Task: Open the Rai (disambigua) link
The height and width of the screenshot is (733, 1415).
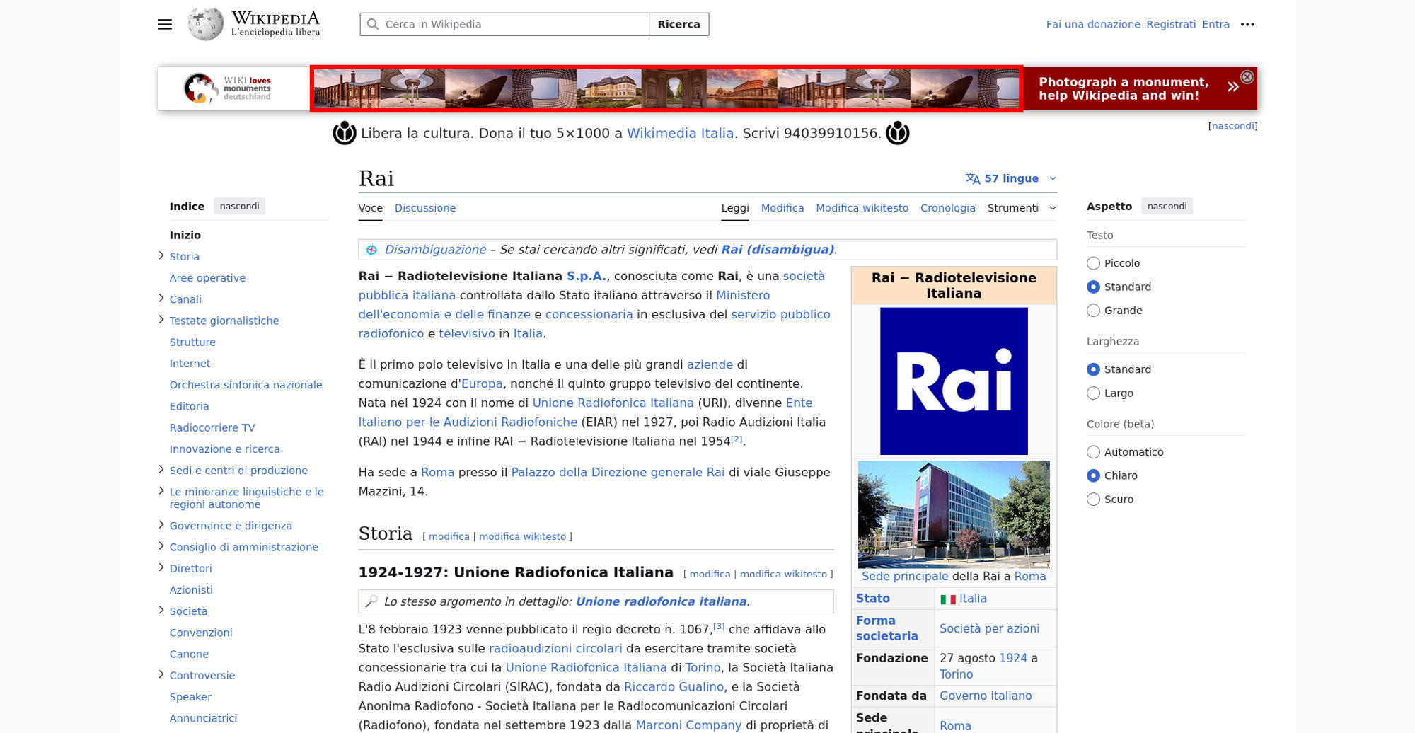Action: [778, 250]
